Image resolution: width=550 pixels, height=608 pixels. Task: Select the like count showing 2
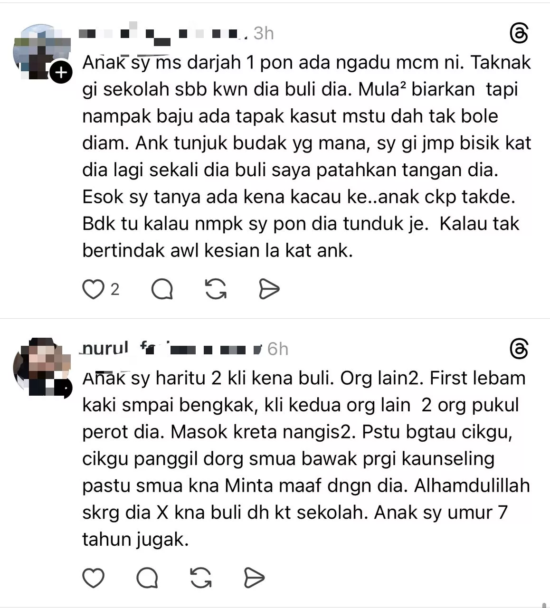114,288
